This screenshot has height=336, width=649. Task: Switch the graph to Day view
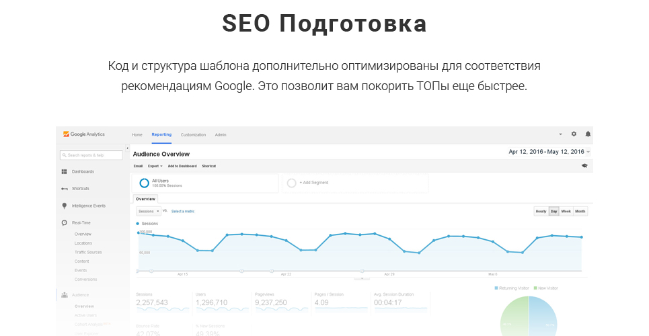(553, 212)
